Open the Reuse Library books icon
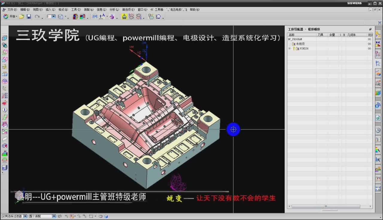The image size is (383, 220). pyautogui.click(x=378, y=93)
